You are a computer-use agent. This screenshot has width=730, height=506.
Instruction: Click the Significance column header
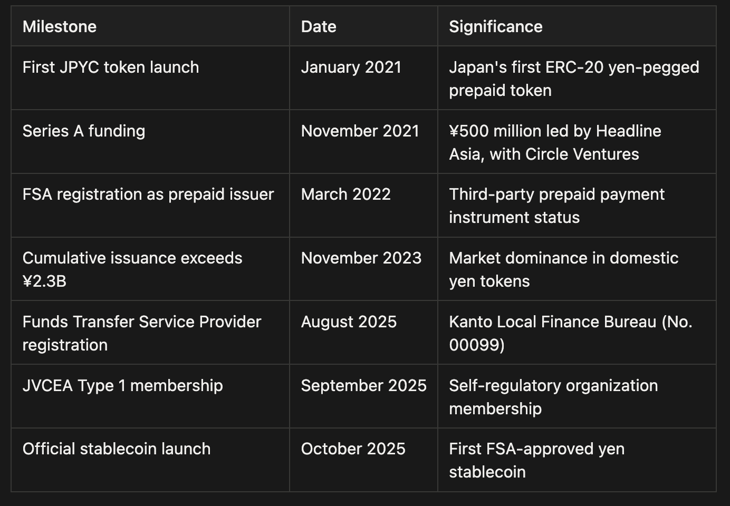click(495, 27)
